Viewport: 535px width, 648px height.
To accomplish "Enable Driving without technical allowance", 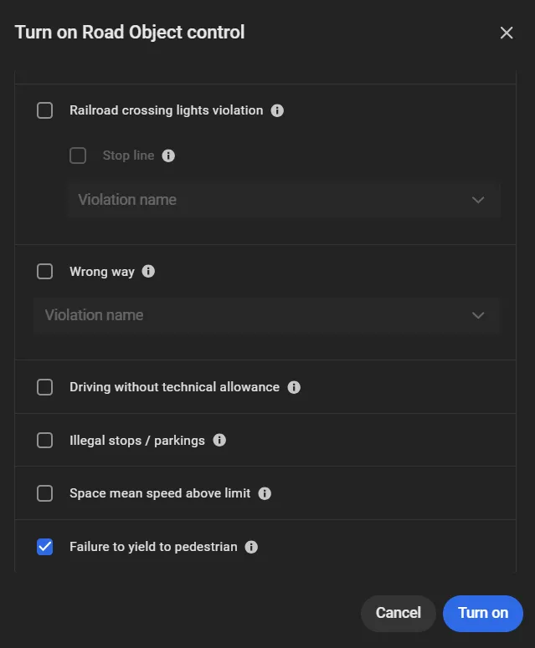I will tap(44, 388).
